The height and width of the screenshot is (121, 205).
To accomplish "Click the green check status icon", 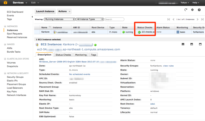I will click(139, 32).
